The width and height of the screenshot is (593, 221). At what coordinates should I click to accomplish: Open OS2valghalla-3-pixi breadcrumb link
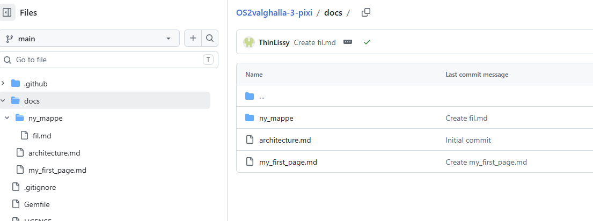(274, 12)
